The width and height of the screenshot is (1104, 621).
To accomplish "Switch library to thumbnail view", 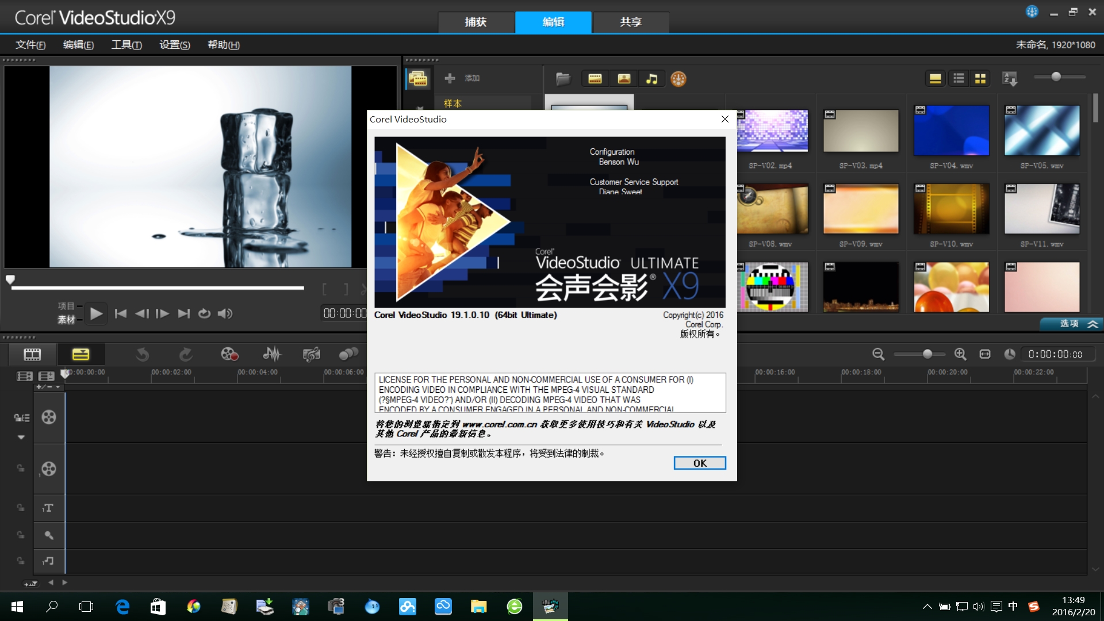I will coord(980,79).
